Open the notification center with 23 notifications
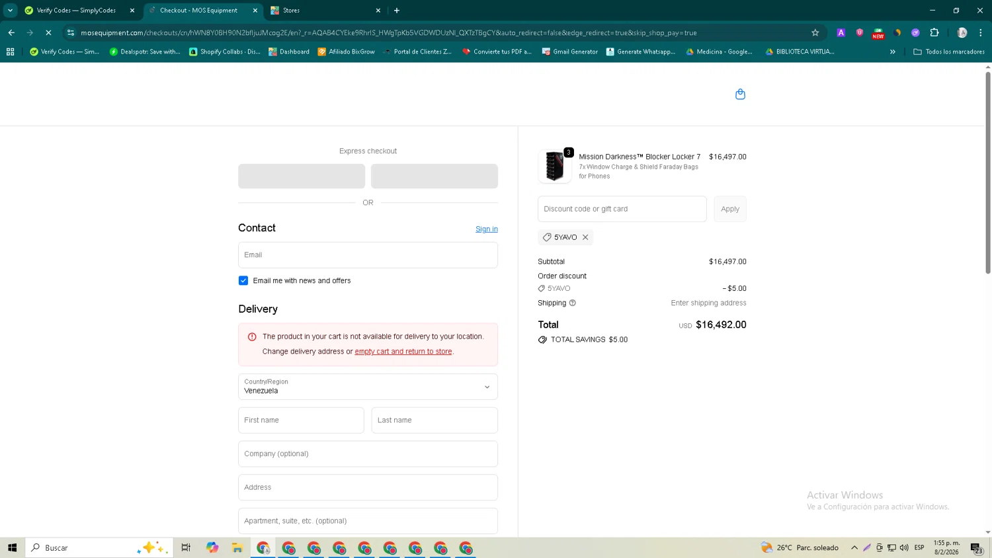992x558 pixels. pos(976,547)
